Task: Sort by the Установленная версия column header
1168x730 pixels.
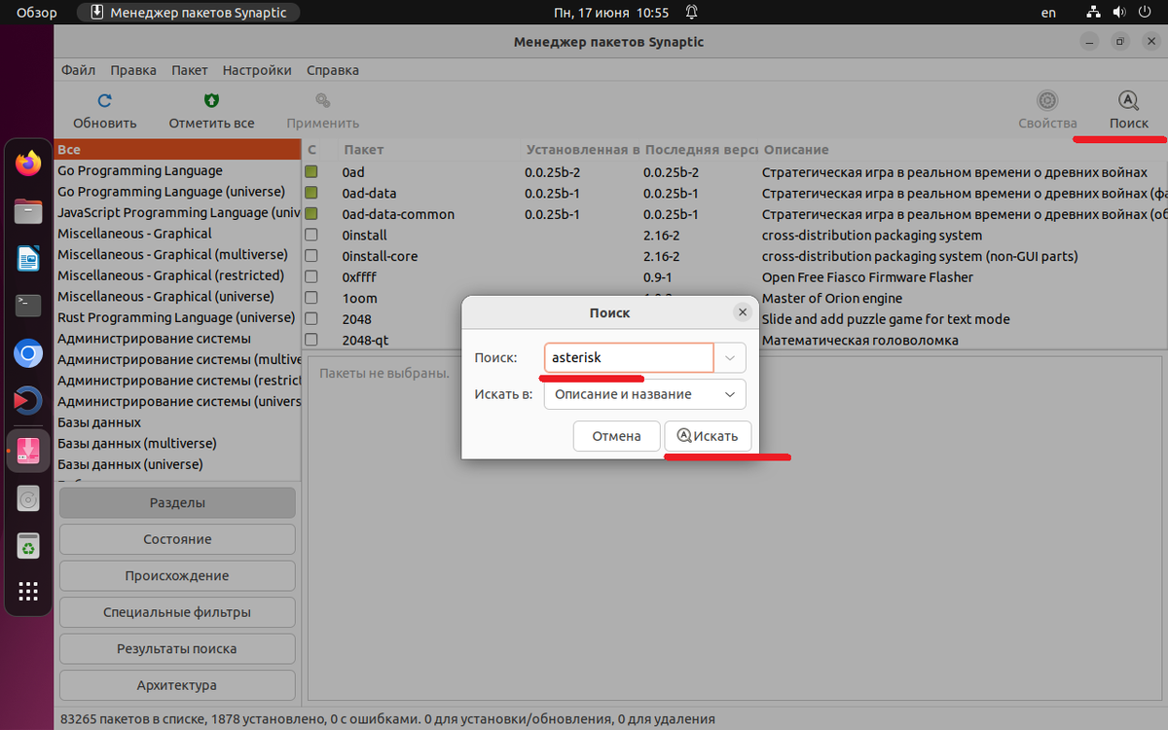Action: (x=580, y=150)
